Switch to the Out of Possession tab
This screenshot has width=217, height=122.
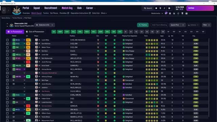pos(35,32)
